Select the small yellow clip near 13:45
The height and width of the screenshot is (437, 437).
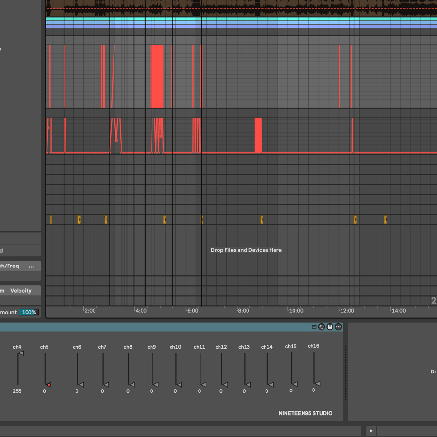click(x=385, y=219)
